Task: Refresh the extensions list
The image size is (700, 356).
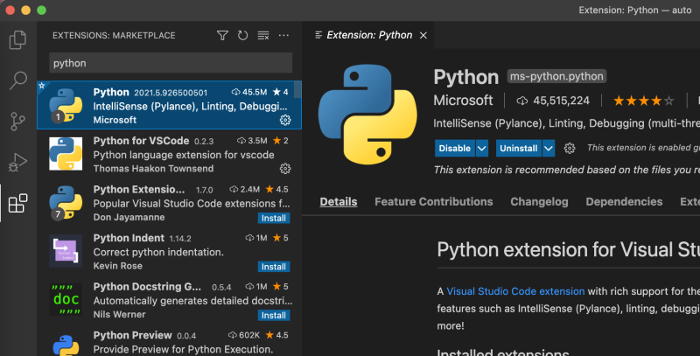Action: click(x=242, y=35)
